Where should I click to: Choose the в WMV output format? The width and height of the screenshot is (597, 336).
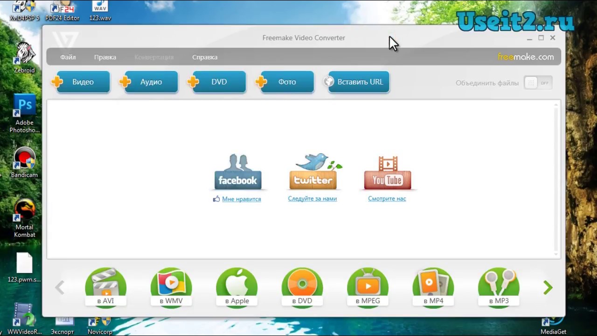click(171, 287)
